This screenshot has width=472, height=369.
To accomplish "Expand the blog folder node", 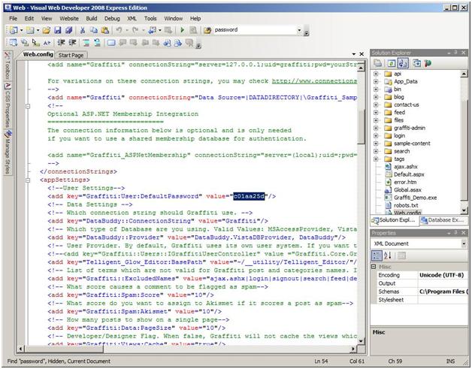I will 376,97.
